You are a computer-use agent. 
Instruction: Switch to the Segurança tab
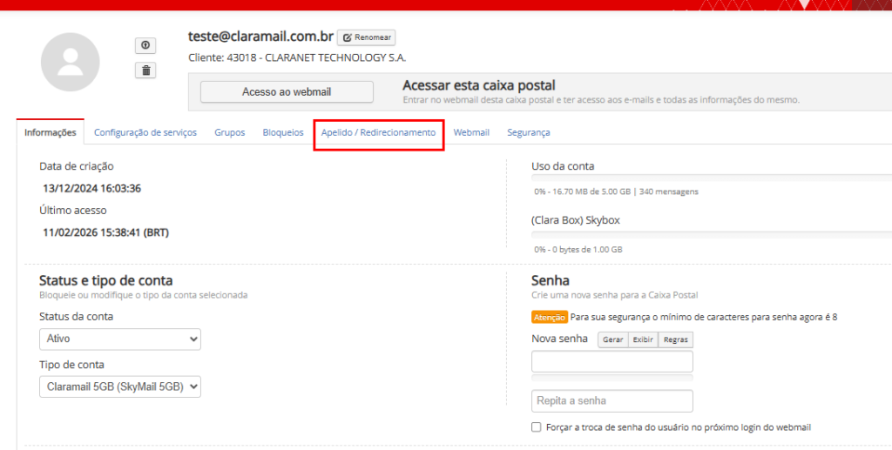click(529, 132)
